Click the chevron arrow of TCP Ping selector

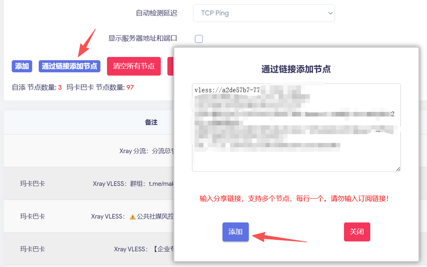click(330, 13)
